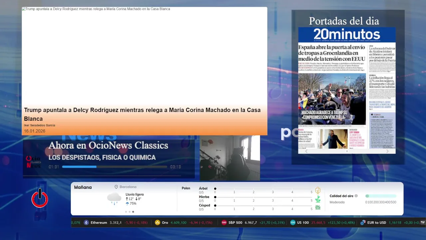Click the Ethereum price 3.312,1
The image size is (426, 240).
tap(115, 223)
